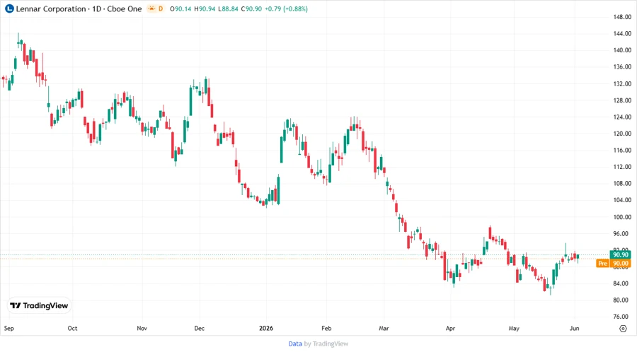The height and width of the screenshot is (352, 637).
Task: Click the 120.00 price axis label
Action: point(622,134)
